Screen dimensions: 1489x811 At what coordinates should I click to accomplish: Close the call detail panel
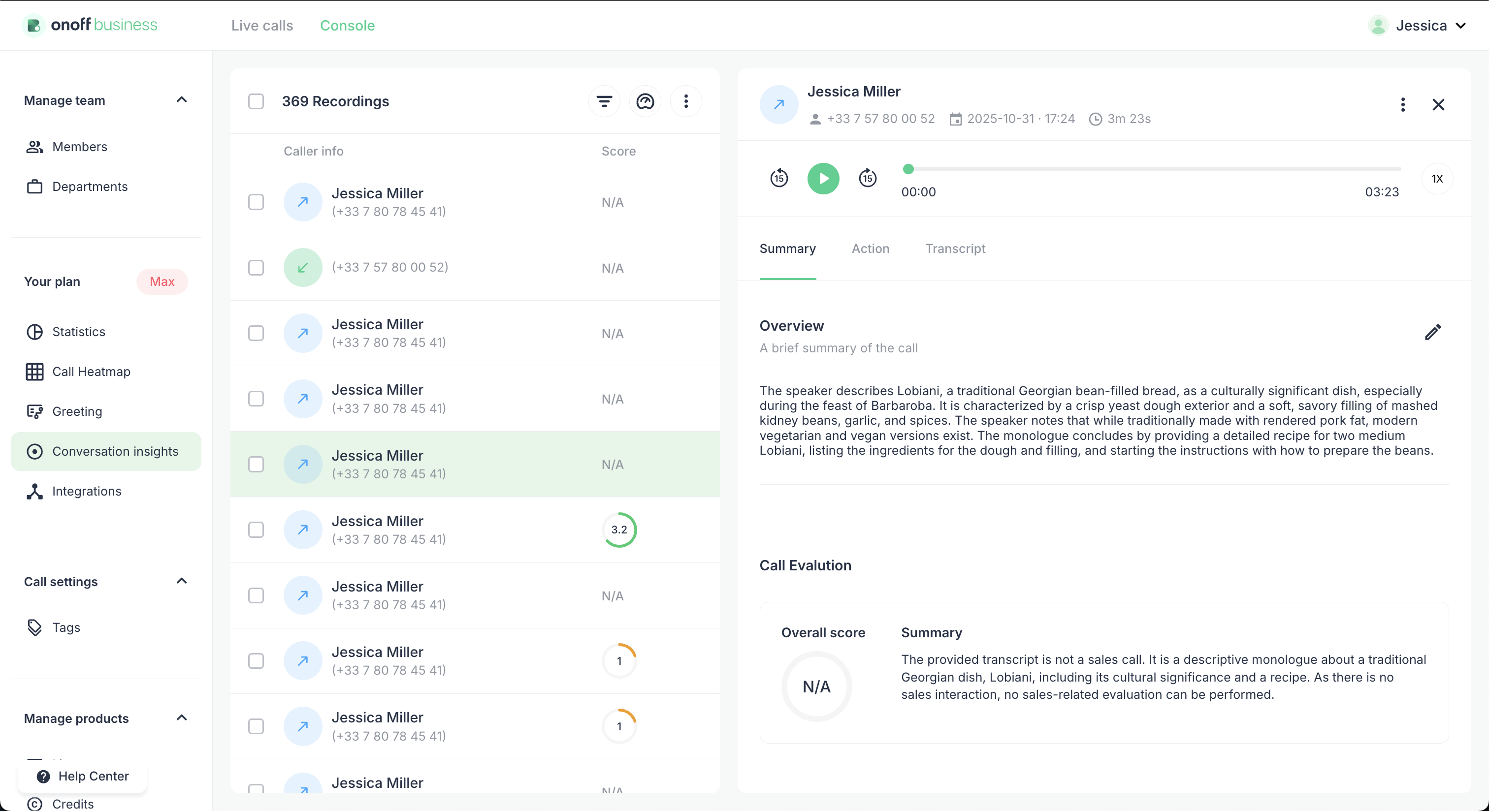(1438, 104)
